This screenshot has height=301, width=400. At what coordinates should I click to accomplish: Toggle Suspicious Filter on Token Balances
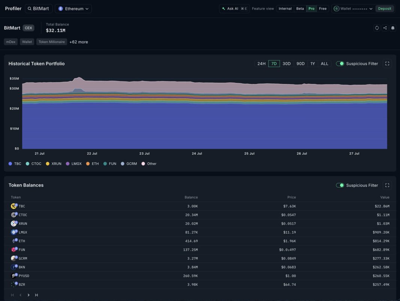340,185
